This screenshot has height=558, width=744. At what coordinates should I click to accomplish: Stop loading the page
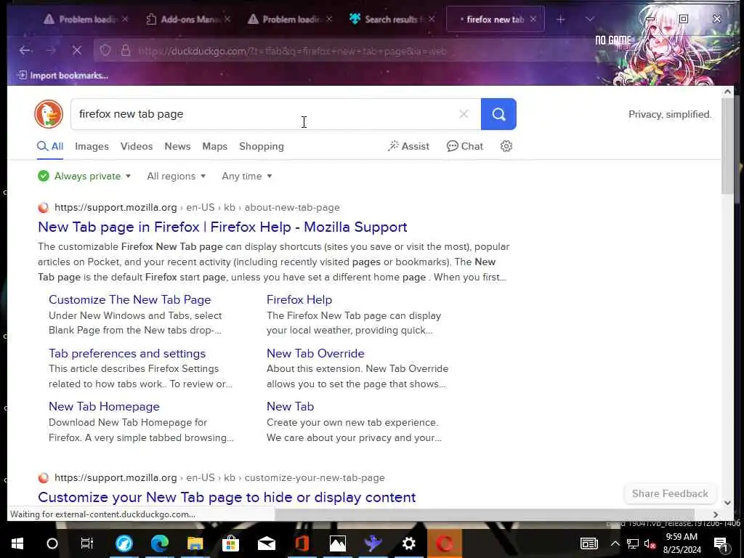point(76,50)
